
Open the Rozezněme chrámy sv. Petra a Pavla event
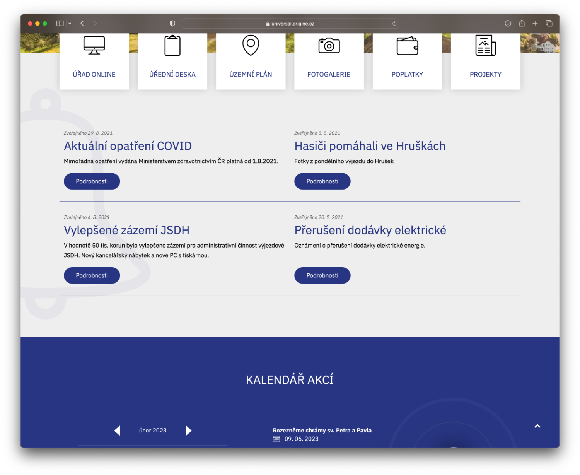click(x=322, y=430)
